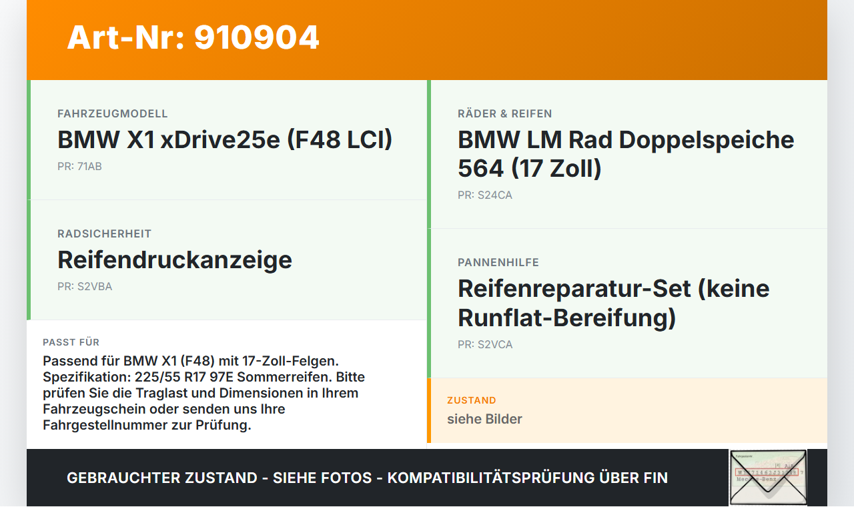Click the RADSICHERHEIT label
The image size is (854, 507).
(105, 233)
